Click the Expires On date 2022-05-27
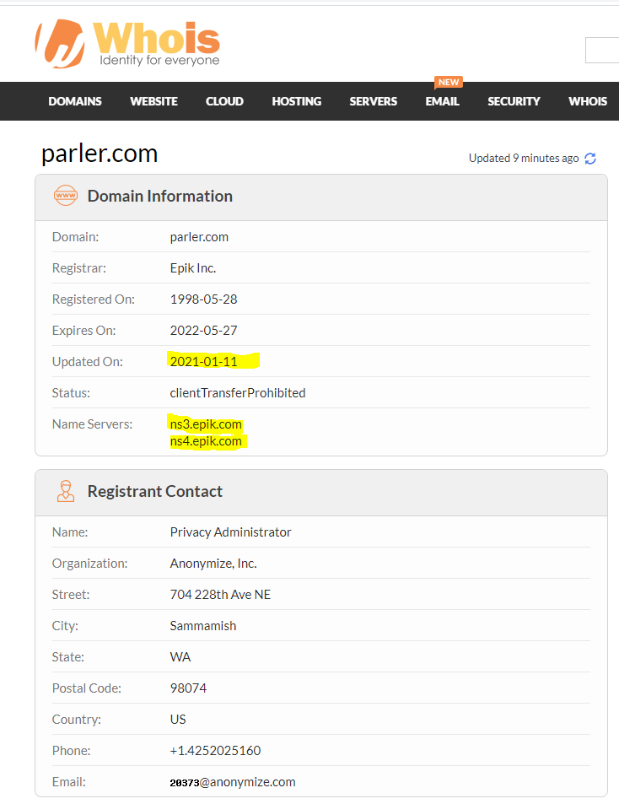 coord(204,331)
